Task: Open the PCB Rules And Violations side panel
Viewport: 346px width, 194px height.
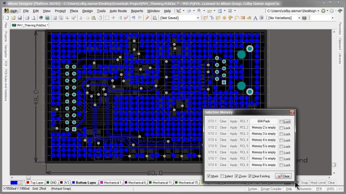Action: click(x=6, y=85)
